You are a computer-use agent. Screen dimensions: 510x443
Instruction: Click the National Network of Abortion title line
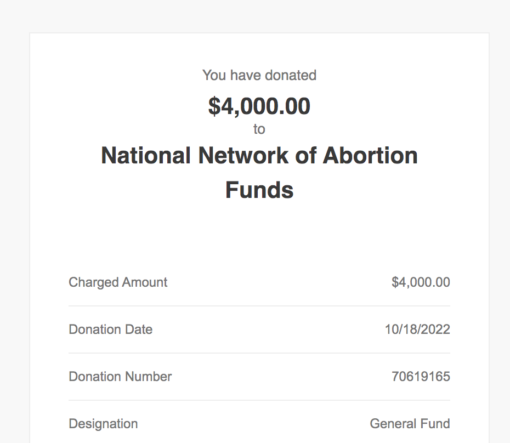(x=259, y=156)
